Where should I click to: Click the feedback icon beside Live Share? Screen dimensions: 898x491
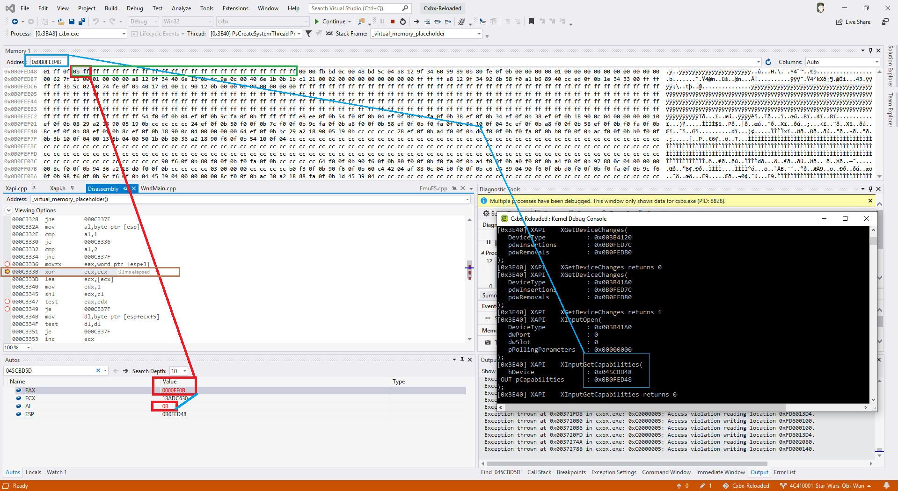click(x=885, y=22)
